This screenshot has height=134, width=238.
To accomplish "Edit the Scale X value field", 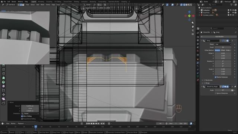I will (223, 69).
